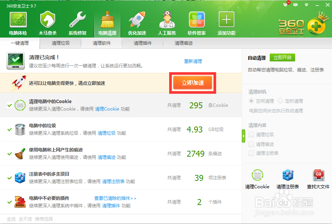The height and width of the screenshot is (224, 332).
Task: Toggle checkbox for 清理电脑中的Cookie
Action: point(10,105)
